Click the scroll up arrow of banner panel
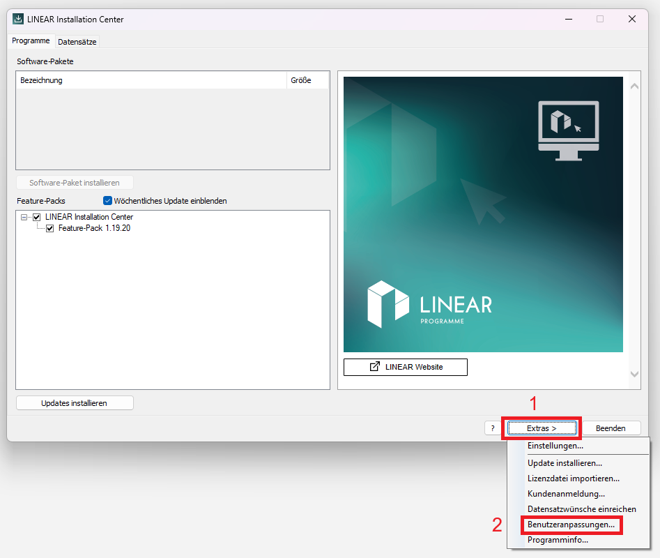Viewport: 660px width, 558px height. (634, 86)
